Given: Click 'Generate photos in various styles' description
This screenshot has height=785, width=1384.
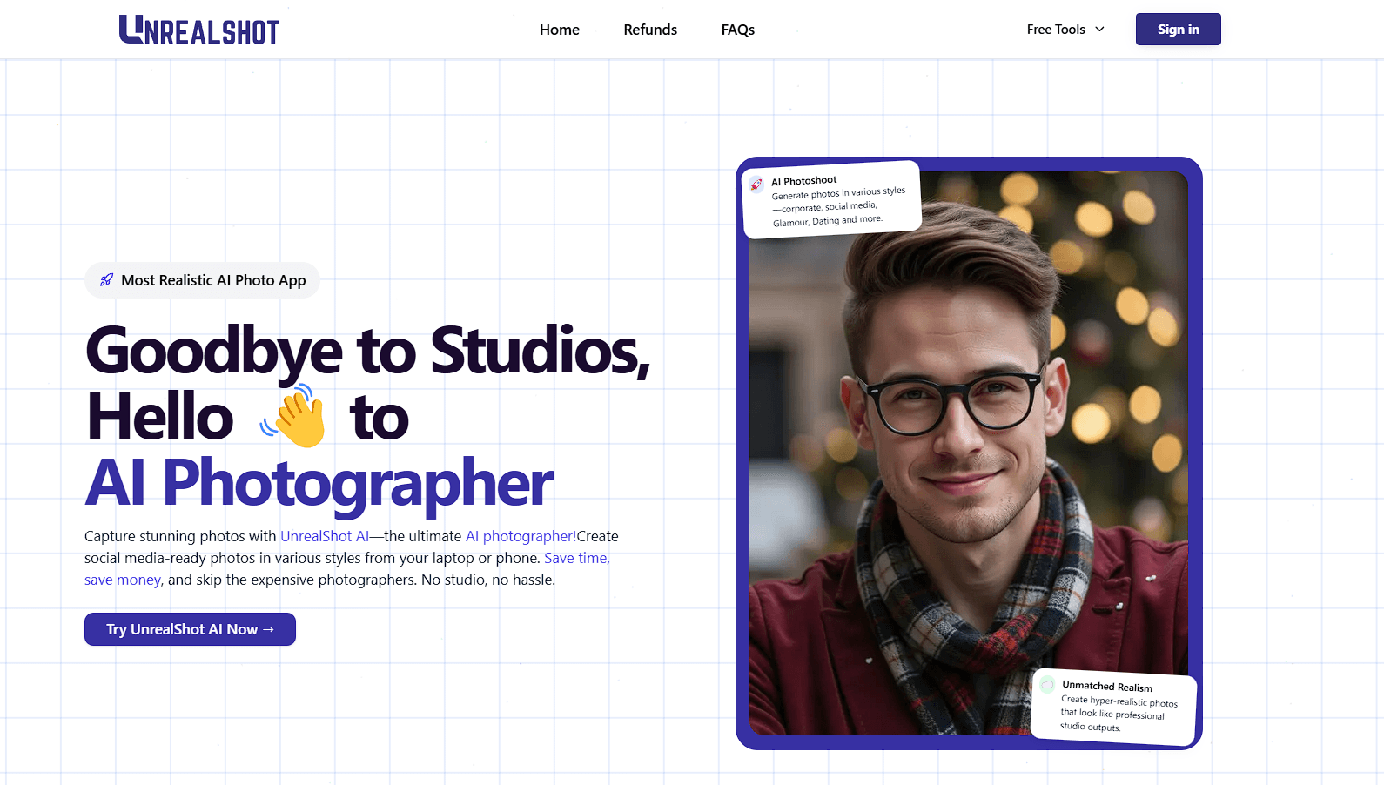Looking at the screenshot, I should click(x=838, y=207).
